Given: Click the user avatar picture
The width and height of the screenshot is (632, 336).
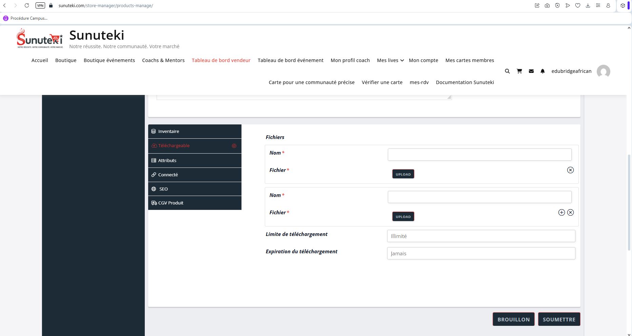Looking at the screenshot, I should (603, 72).
